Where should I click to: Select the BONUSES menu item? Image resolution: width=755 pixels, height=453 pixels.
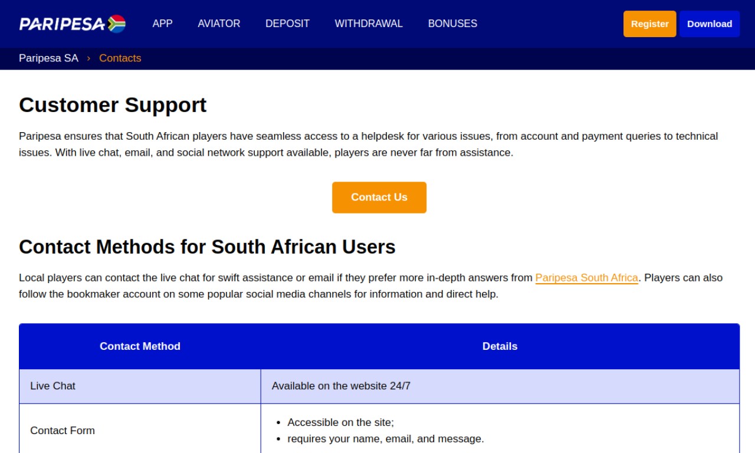(452, 24)
